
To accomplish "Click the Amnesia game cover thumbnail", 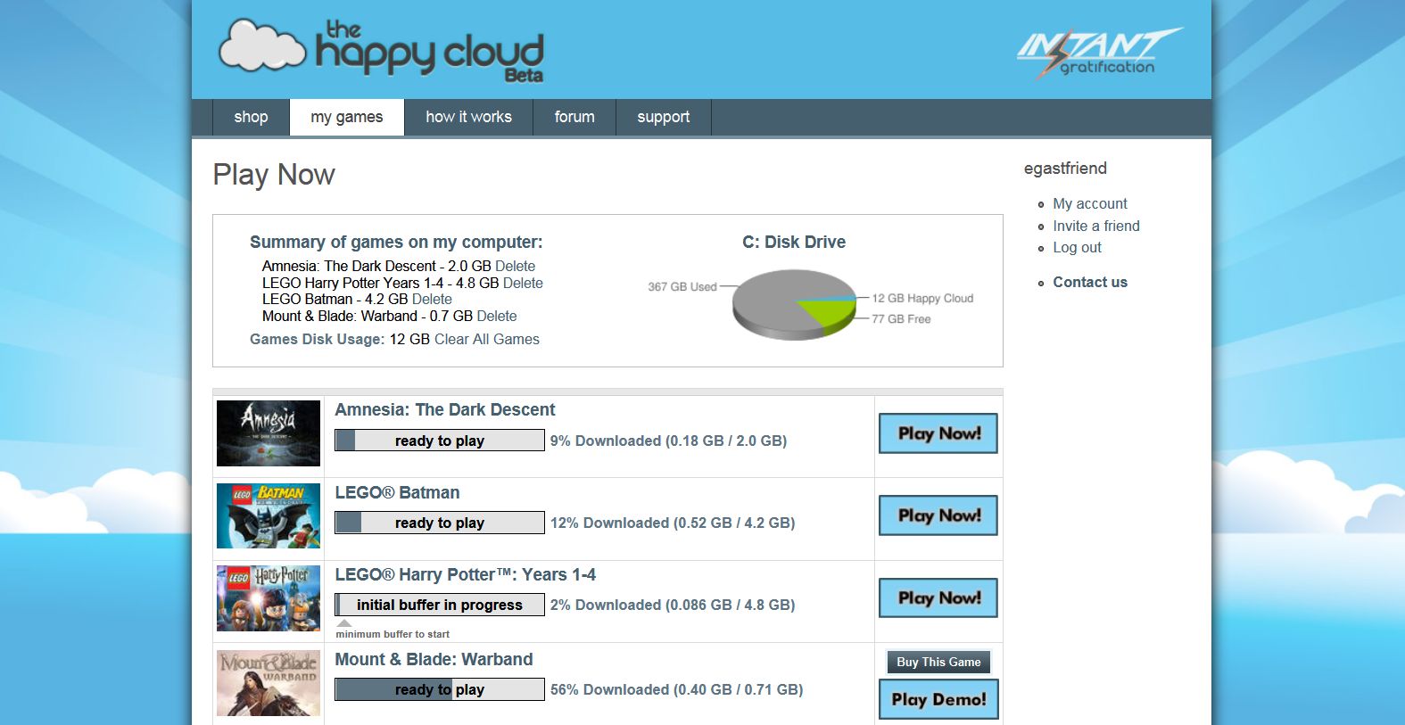I will click(x=269, y=433).
